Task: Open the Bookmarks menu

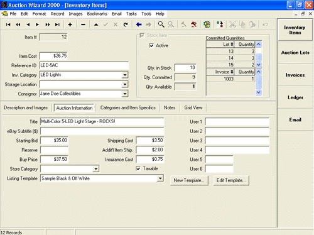Action: pyautogui.click(x=97, y=14)
